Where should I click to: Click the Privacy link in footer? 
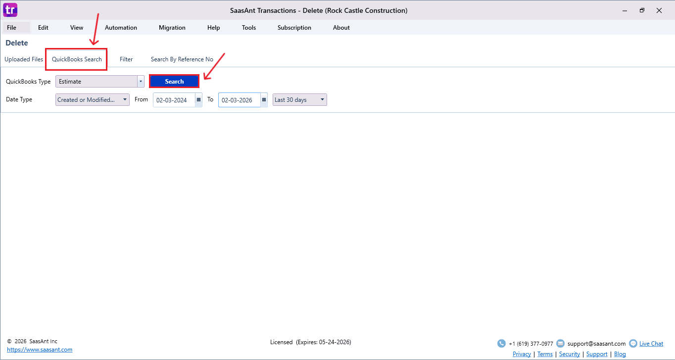(522, 354)
